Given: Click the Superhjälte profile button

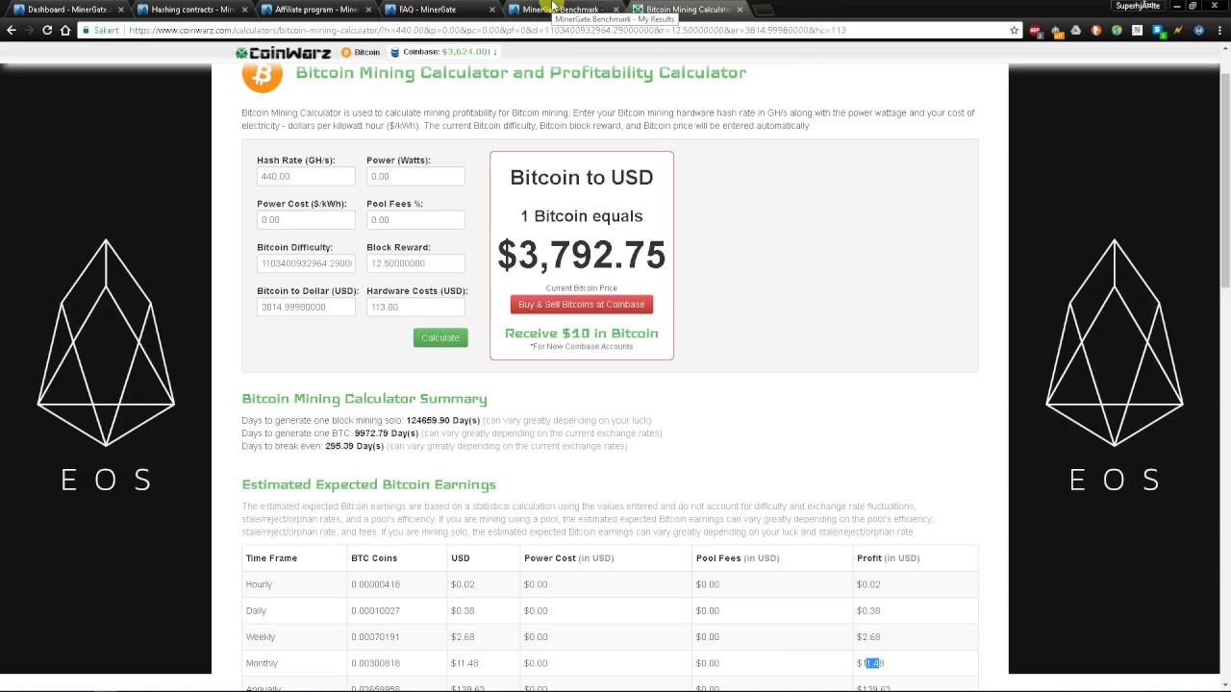Looking at the screenshot, I should coord(1137,6).
